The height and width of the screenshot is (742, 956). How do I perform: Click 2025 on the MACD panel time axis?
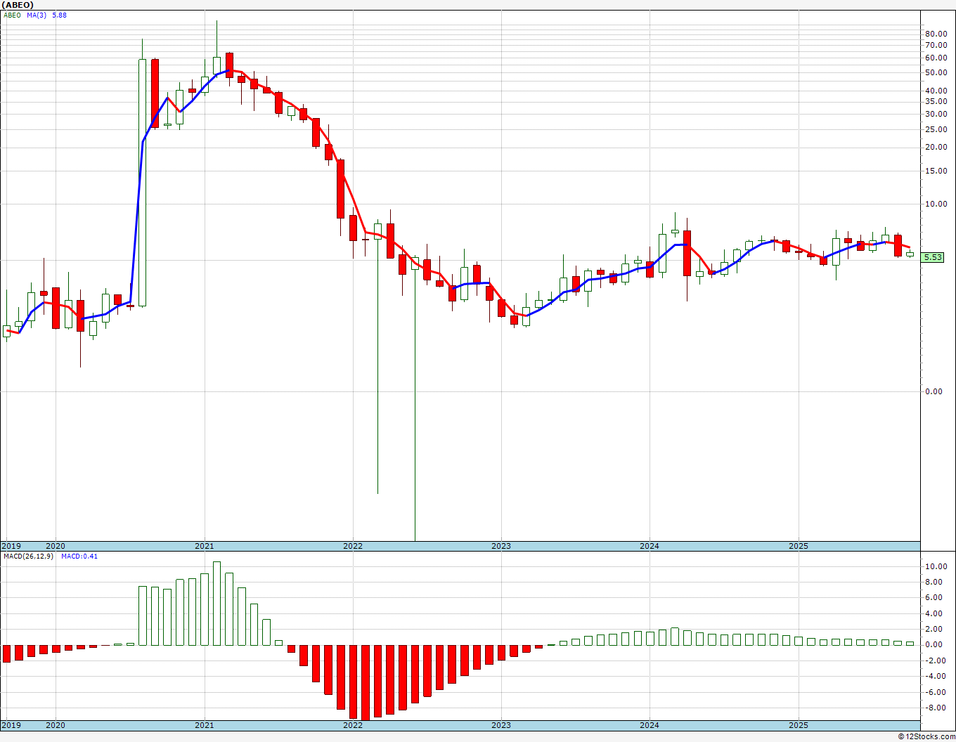click(799, 725)
